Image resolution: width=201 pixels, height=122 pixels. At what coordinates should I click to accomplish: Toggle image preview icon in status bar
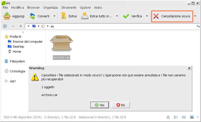click(x=192, y=117)
